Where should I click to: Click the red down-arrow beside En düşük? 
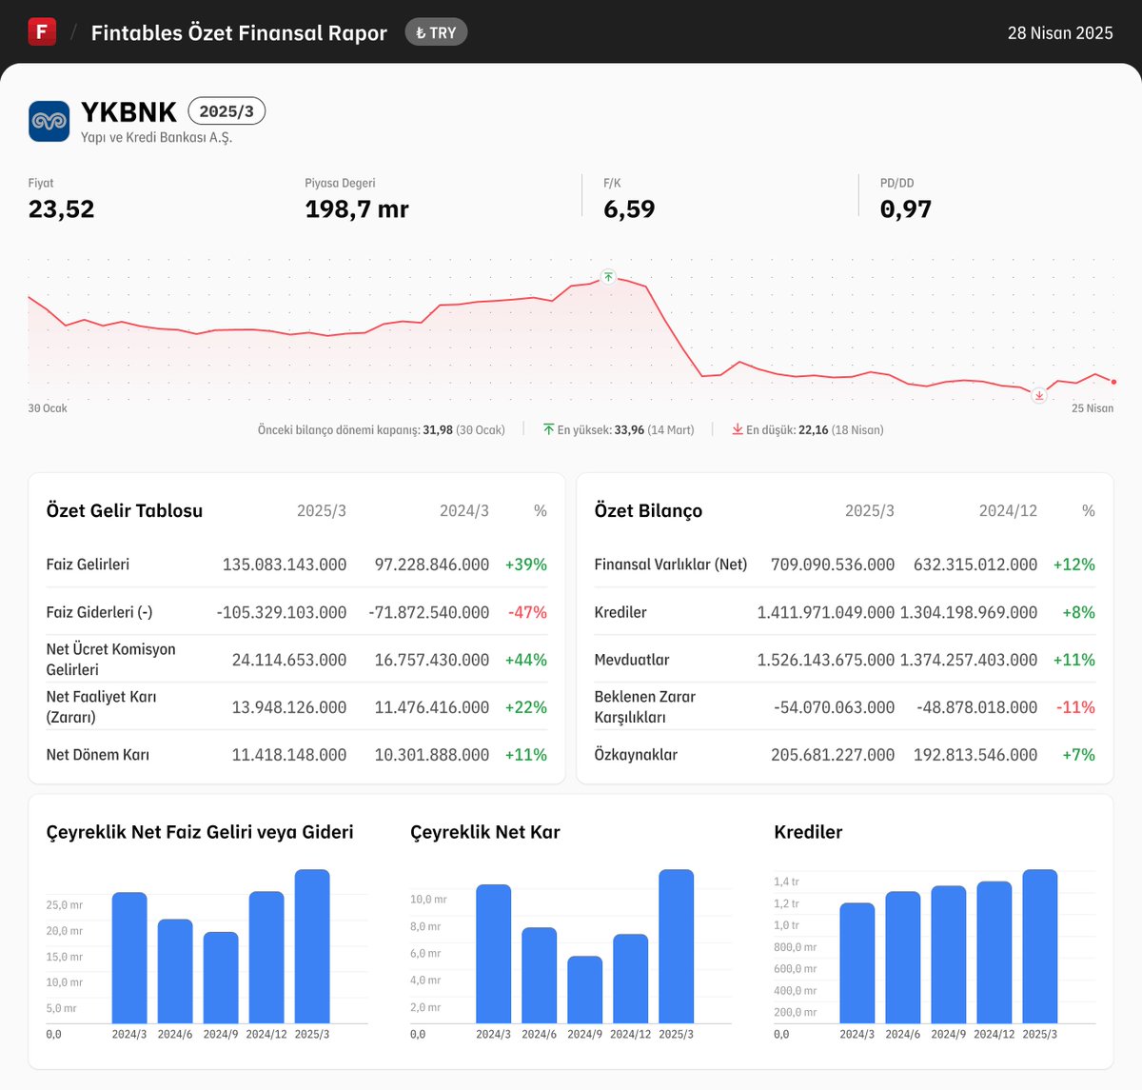coord(736,429)
